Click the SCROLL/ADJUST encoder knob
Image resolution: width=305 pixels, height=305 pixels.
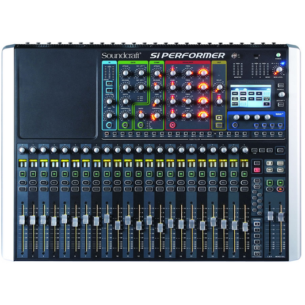(x=281, y=94)
